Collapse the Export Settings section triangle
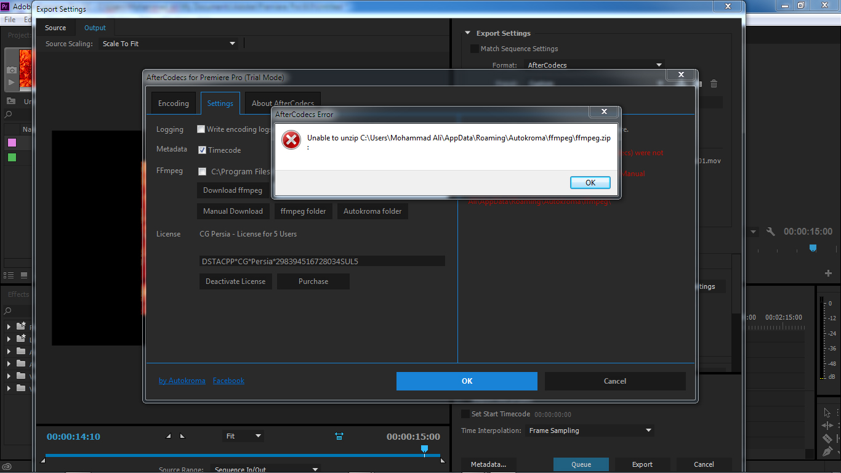The height and width of the screenshot is (473, 841). (x=469, y=33)
